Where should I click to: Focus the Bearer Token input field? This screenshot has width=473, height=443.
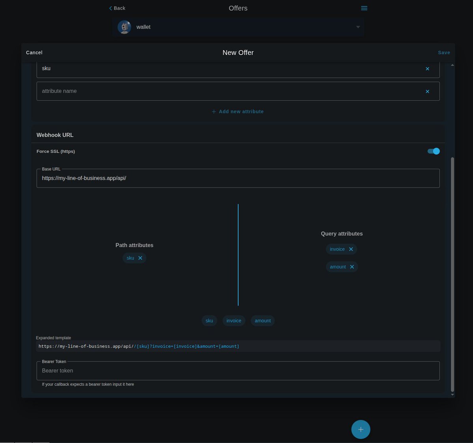click(238, 371)
